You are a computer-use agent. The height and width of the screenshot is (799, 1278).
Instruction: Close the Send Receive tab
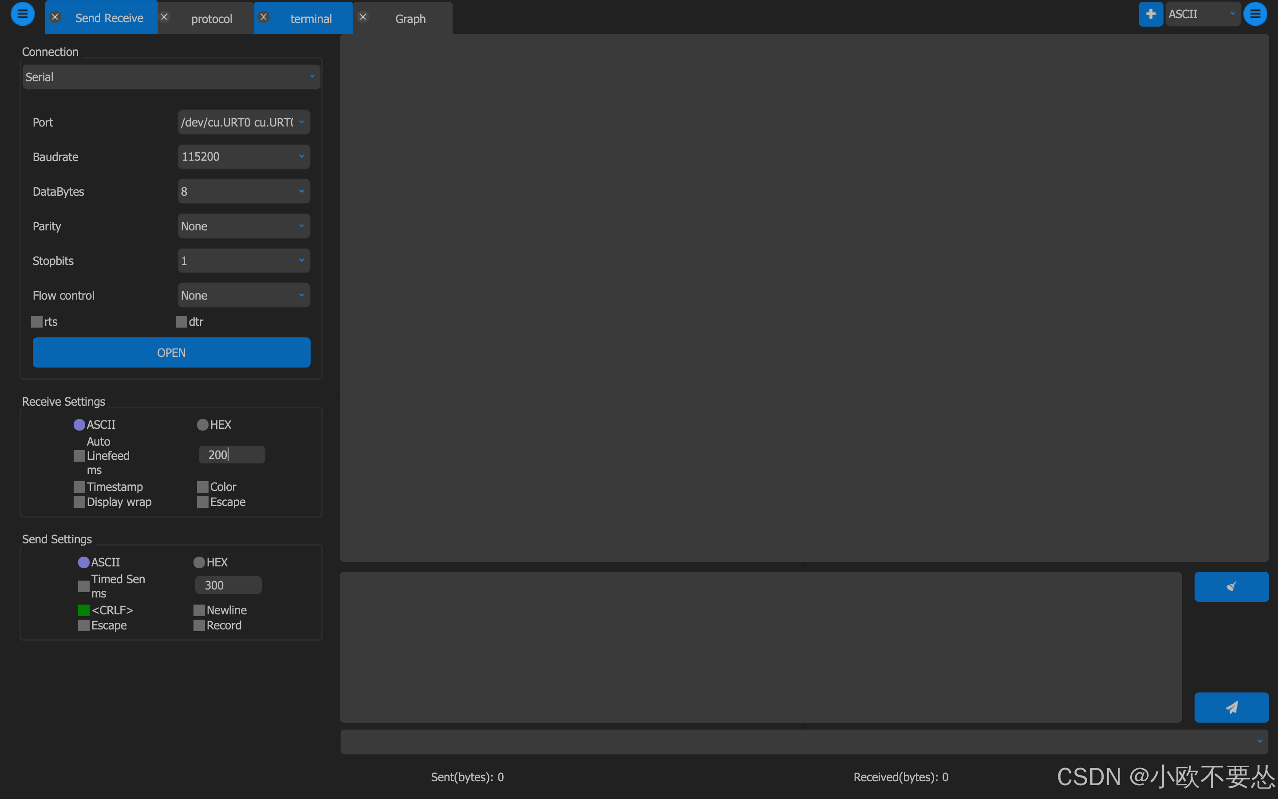pyautogui.click(x=55, y=17)
